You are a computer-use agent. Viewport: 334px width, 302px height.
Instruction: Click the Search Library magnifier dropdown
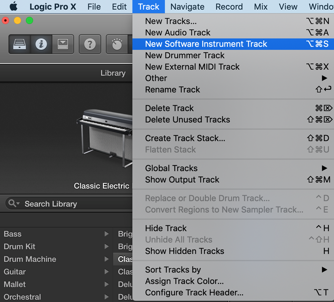click(14, 204)
